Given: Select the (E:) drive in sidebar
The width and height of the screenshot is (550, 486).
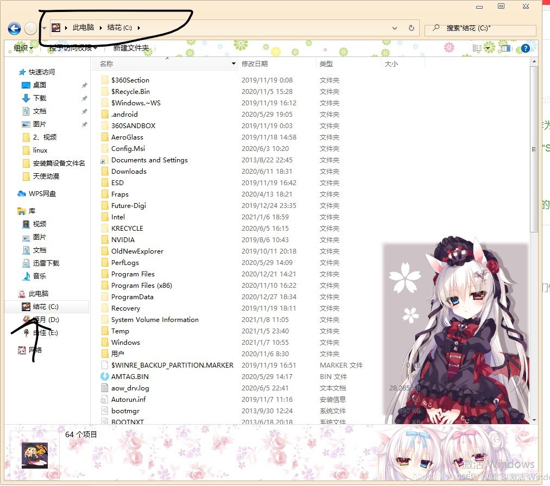Looking at the screenshot, I should point(45,333).
